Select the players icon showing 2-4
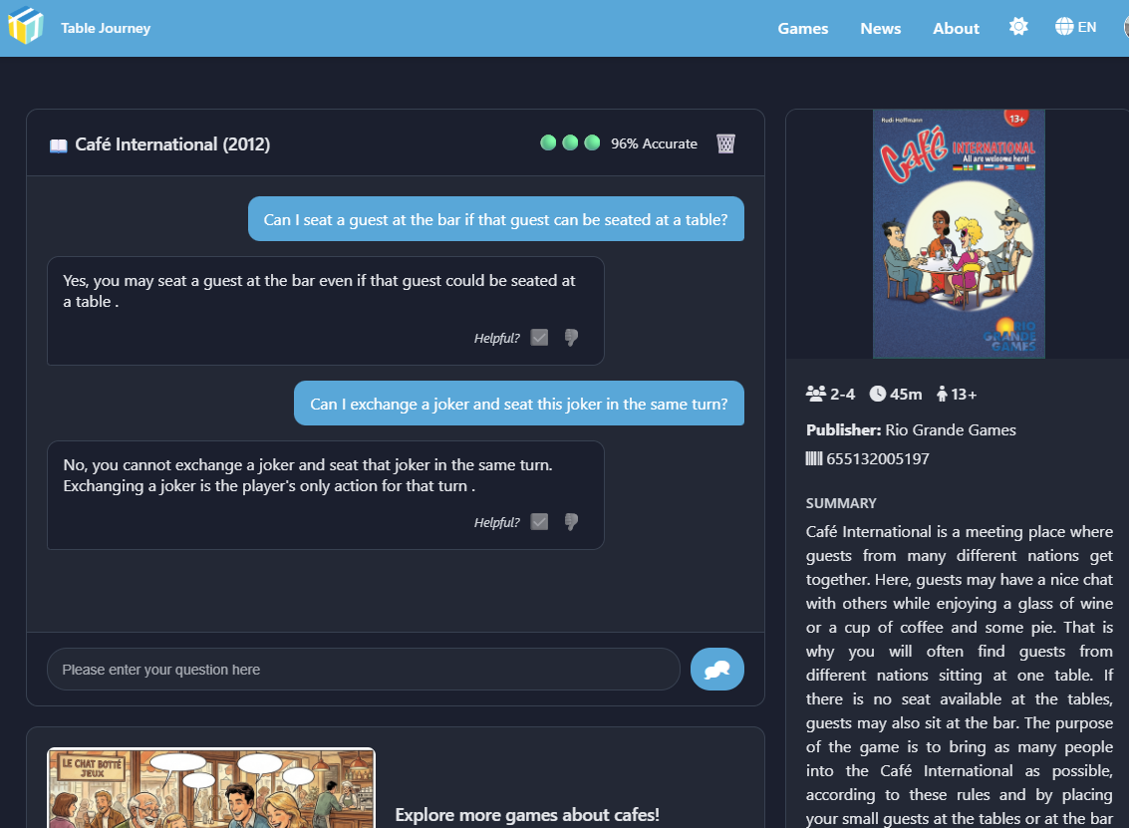This screenshot has height=828, width=1129. 817,394
